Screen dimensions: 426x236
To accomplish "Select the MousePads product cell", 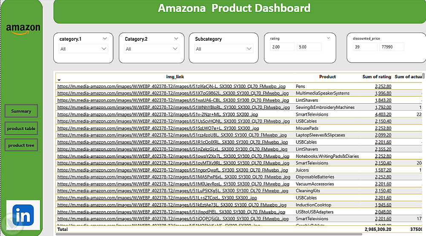I will point(307,128).
